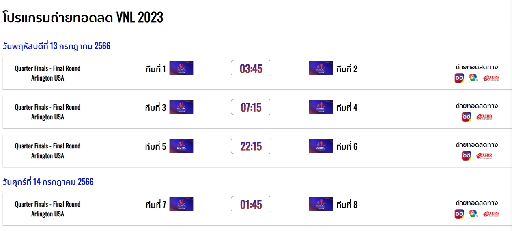The image size is (512, 231).
Task: Click Tero Entertainment logo in the 01:45 row
Action: click(x=491, y=214)
